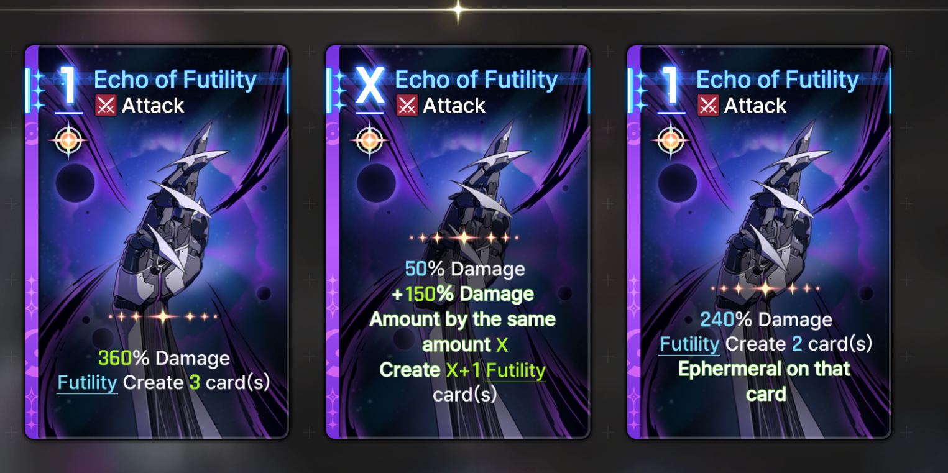Open the underlined Futility keyword on the third card
The height and width of the screenshot is (473, 948).
click(689, 344)
